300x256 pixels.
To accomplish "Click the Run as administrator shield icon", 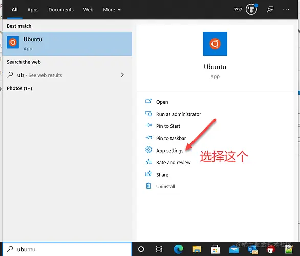I will pos(148,114).
